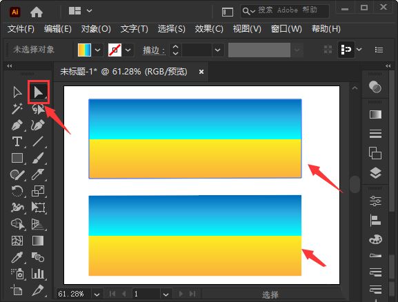398x302 pixels.
Task: Select the Symbol Sprayer tool
Action: [x=17, y=274]
